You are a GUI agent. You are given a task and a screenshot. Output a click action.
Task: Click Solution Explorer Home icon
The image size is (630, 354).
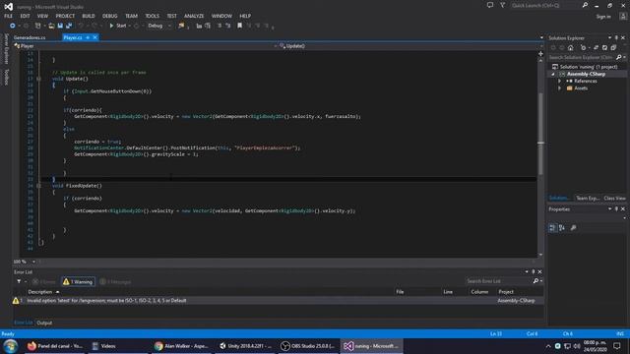[x=571, y=48]
